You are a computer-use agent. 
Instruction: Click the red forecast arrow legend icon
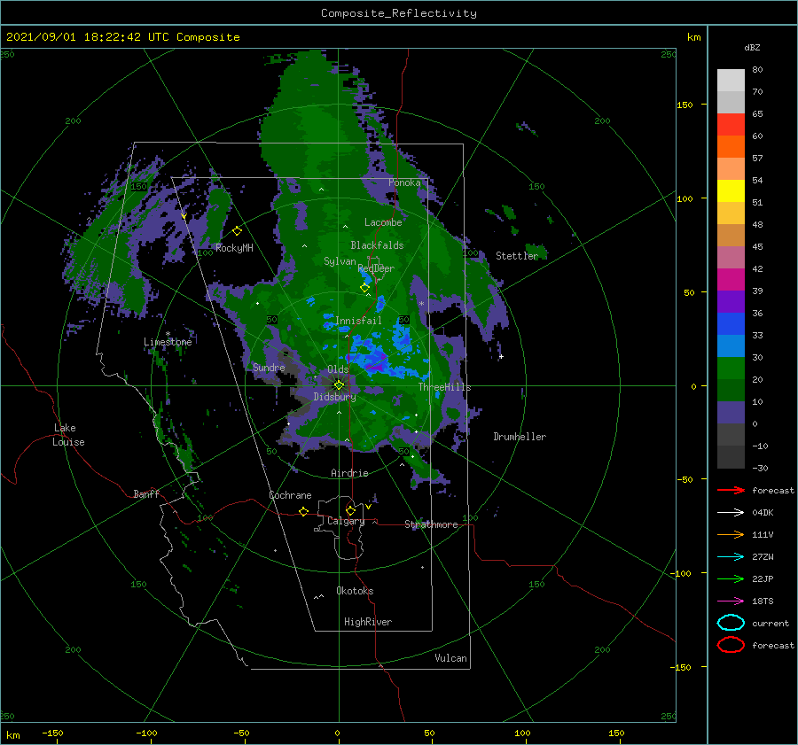click(731, 490)
